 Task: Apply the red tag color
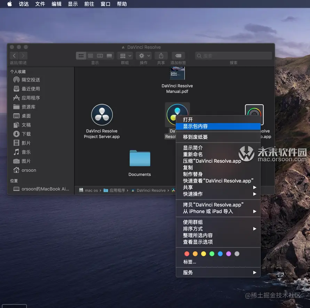(187, 254)
